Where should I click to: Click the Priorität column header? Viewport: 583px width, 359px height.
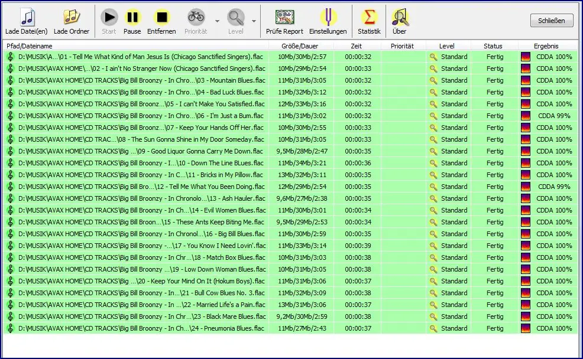tap(403, 46)
